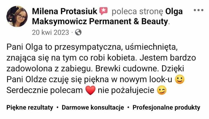This screenshot has width=209, height=119.
Task: Select the Darmowe konsultacje tag
Action: 93,107
